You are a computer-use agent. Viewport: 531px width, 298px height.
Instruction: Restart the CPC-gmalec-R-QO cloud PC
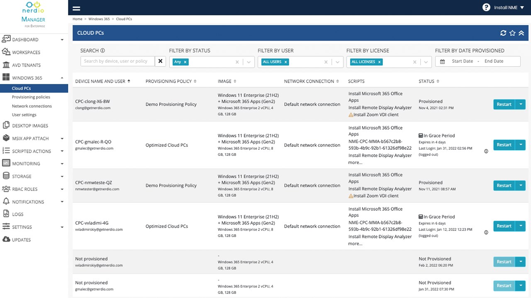point(504,145)
